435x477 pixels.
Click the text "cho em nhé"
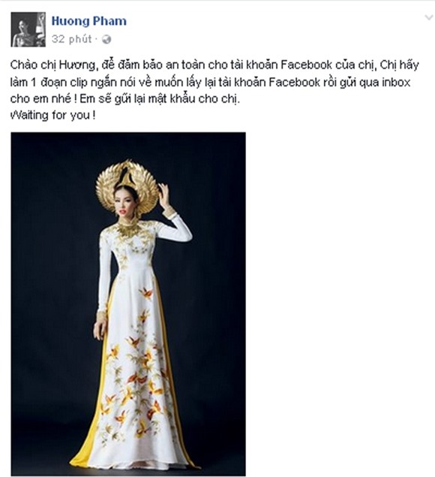point(38,99)
